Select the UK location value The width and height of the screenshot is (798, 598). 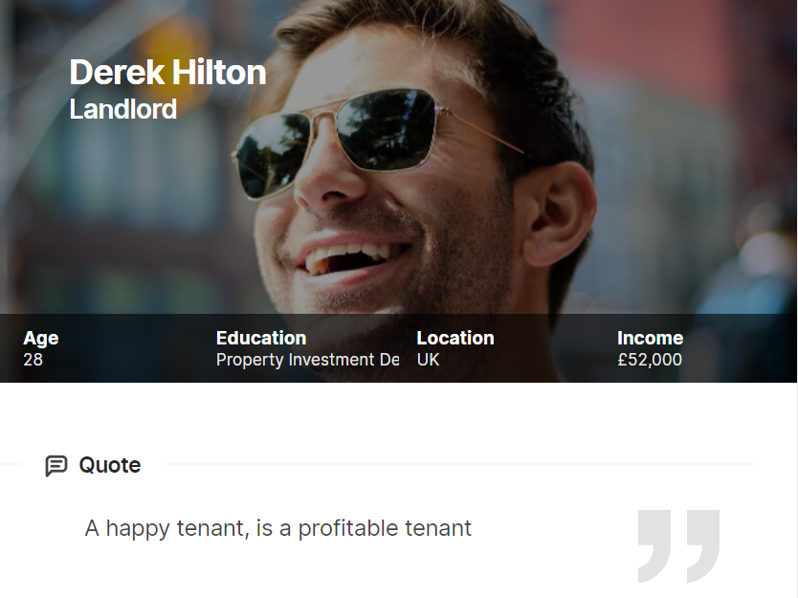pos(429,360)
